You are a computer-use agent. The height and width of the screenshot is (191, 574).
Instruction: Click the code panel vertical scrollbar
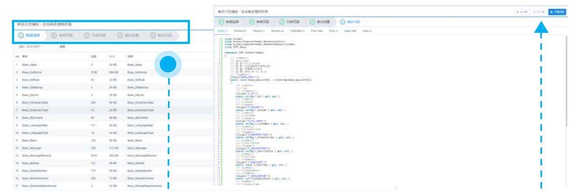tap(567, 82)
